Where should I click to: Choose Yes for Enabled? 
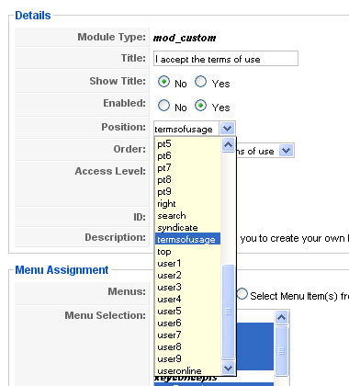200,106
